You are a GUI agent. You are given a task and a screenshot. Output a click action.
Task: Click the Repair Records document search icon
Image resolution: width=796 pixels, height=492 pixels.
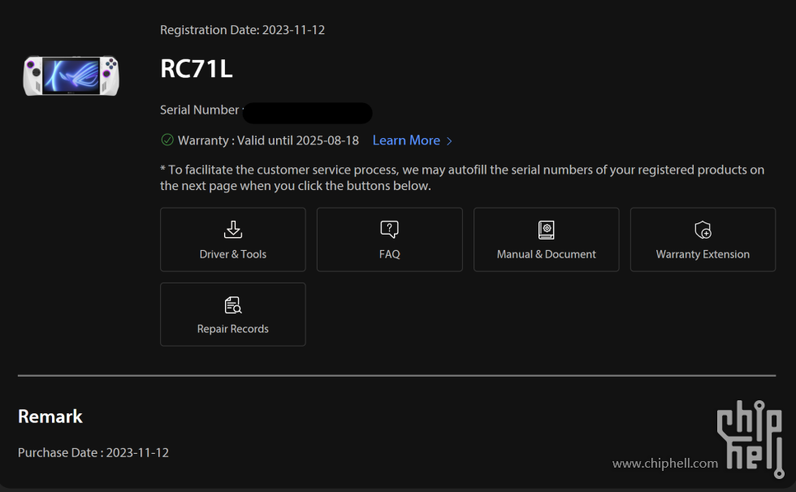(233, 304)
